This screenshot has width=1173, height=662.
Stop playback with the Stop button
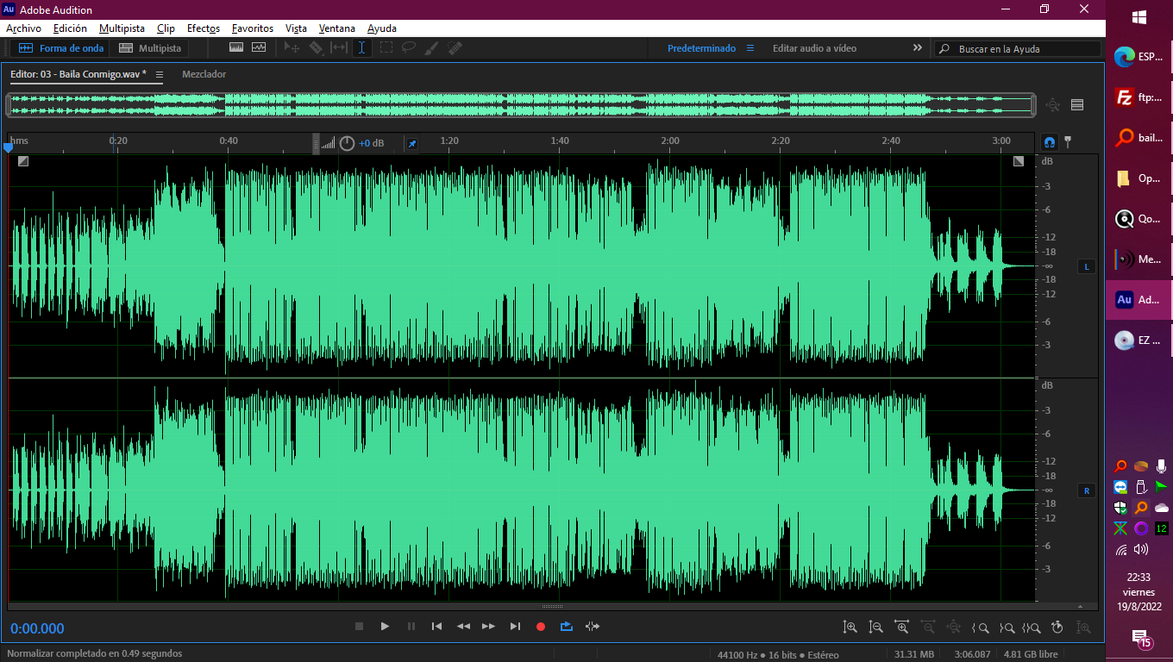pyautogui.click(x=359, y=627)
